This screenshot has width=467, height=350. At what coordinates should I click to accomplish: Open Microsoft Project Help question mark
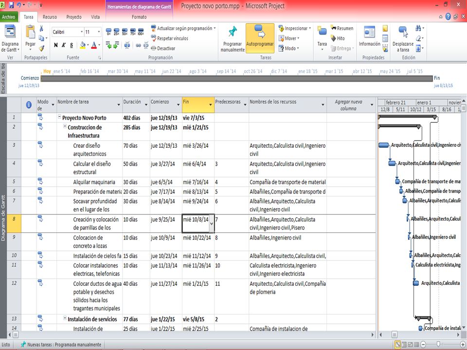coord(448,17)
